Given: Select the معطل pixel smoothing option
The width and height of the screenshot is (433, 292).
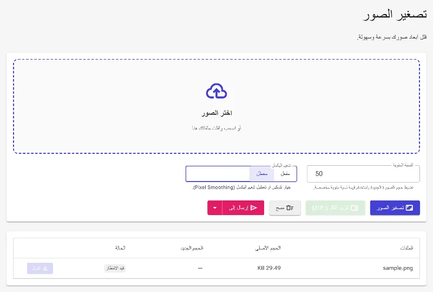Looking at the screenshot, I should pos(262,174).
